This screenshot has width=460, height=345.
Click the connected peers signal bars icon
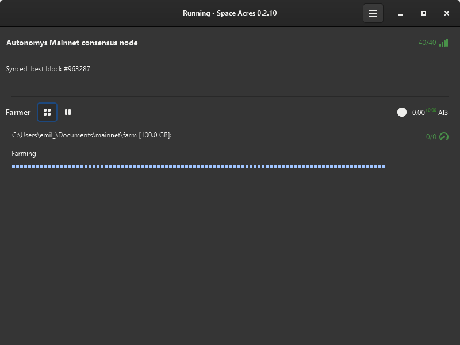(x=443, y=43)
